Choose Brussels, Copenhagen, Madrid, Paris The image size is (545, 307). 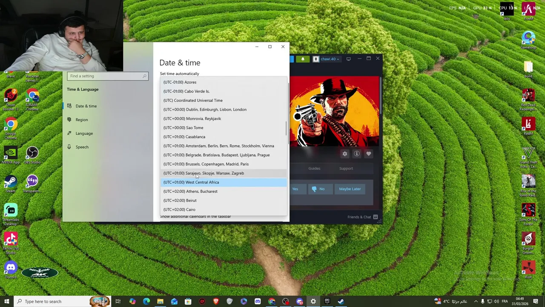[224, 164]
